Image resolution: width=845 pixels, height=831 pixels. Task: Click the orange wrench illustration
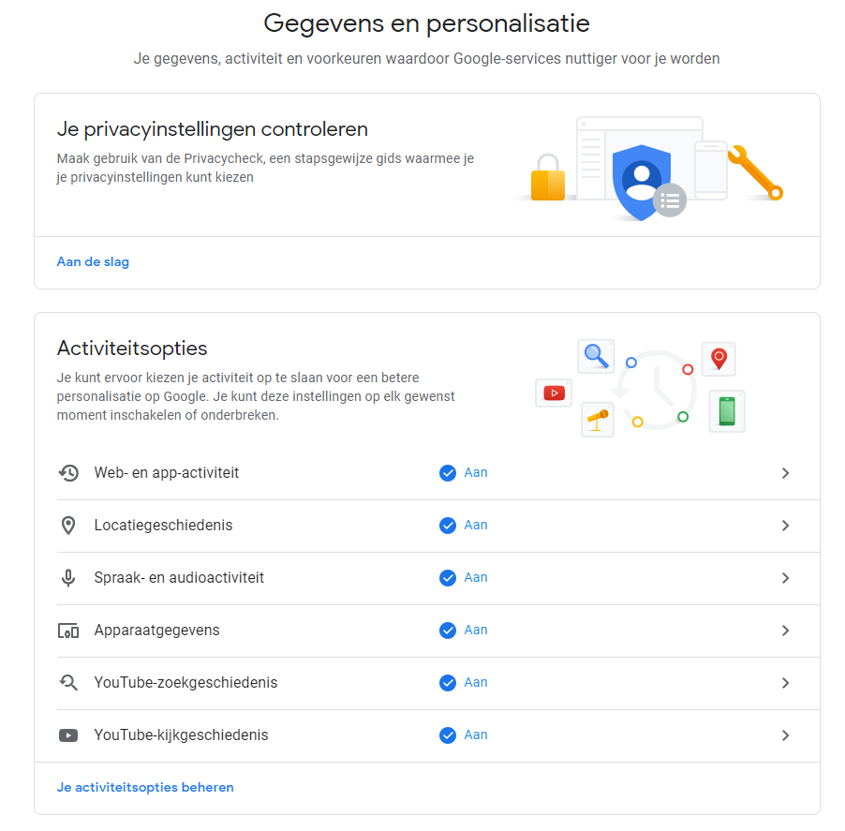coord(754,172)
